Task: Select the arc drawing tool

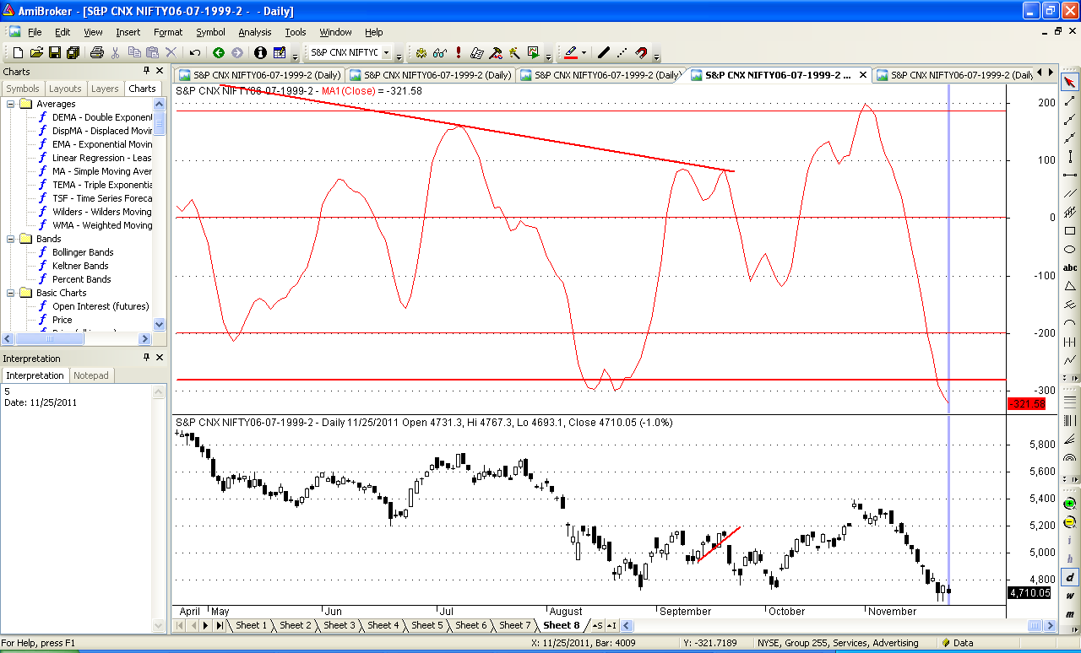Action: click(x=1070, y=323)
